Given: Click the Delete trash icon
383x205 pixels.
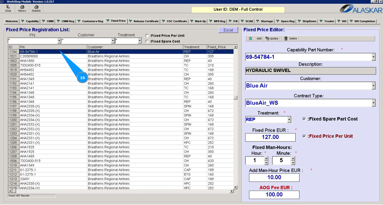Looking at the screenshot, I should [x=286, y=39].
